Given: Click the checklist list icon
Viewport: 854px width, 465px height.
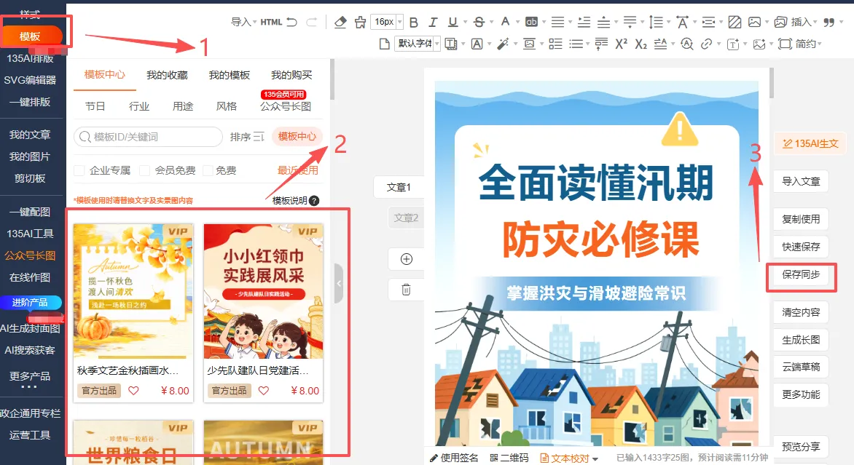Looking at the screenshot, I should (555, 44).
